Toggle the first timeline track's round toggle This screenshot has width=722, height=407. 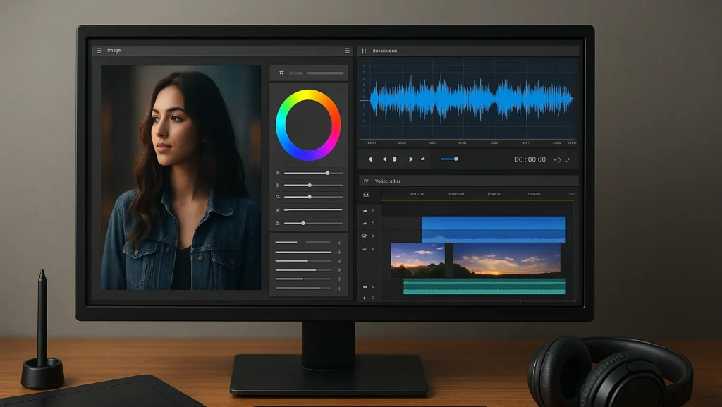372,211
